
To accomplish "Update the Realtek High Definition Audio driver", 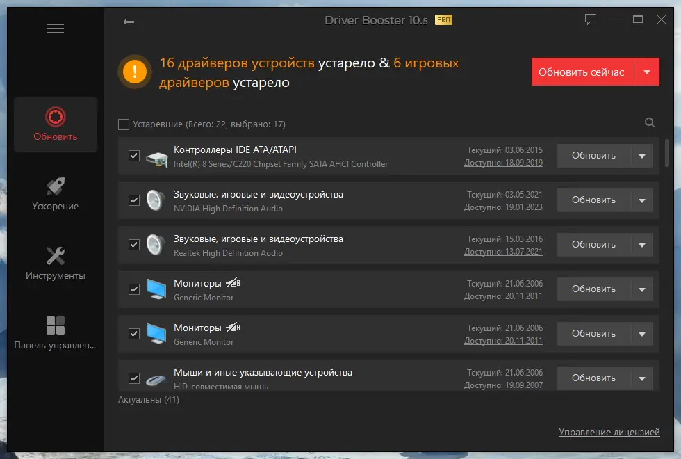I will click(593, 245).
